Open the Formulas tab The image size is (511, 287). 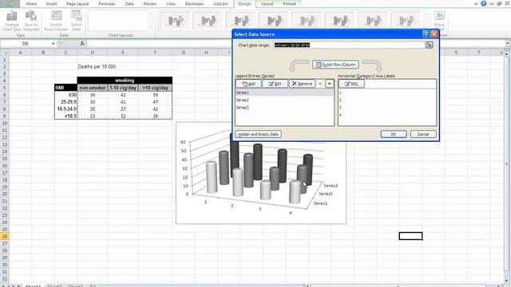(107, 4)
